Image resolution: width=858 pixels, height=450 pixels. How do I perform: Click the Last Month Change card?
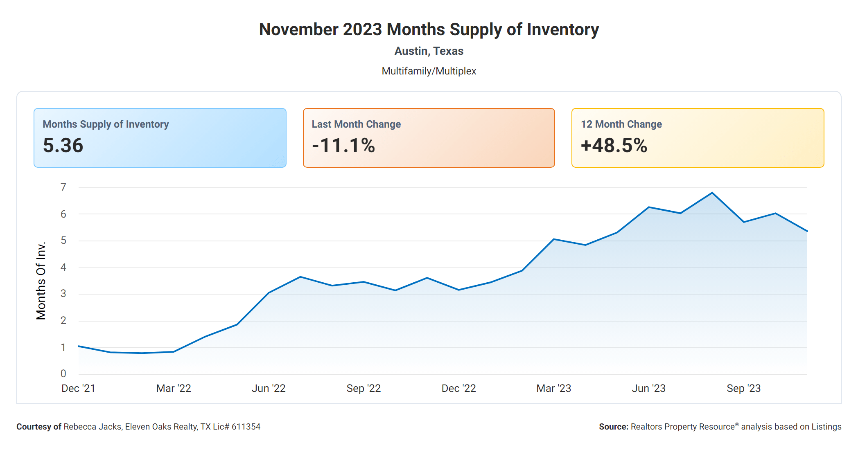[429, 137]
